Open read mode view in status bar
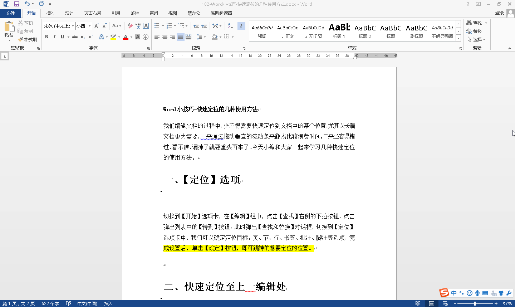This screenshot has height=307, width=515. [x=418, y=303]
